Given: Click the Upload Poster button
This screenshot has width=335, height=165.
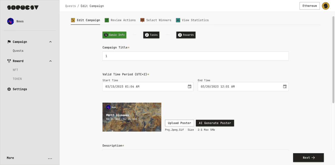Looking at the screenshot, I should pyautogui.click(x=179, y=123).
